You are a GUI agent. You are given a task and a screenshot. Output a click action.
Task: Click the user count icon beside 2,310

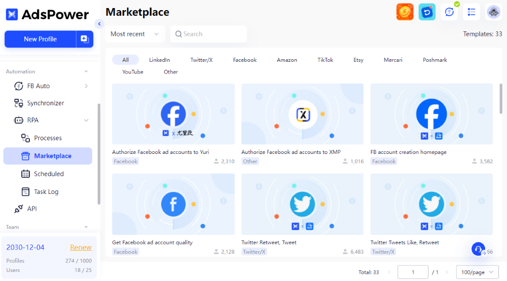pos(216,161)
